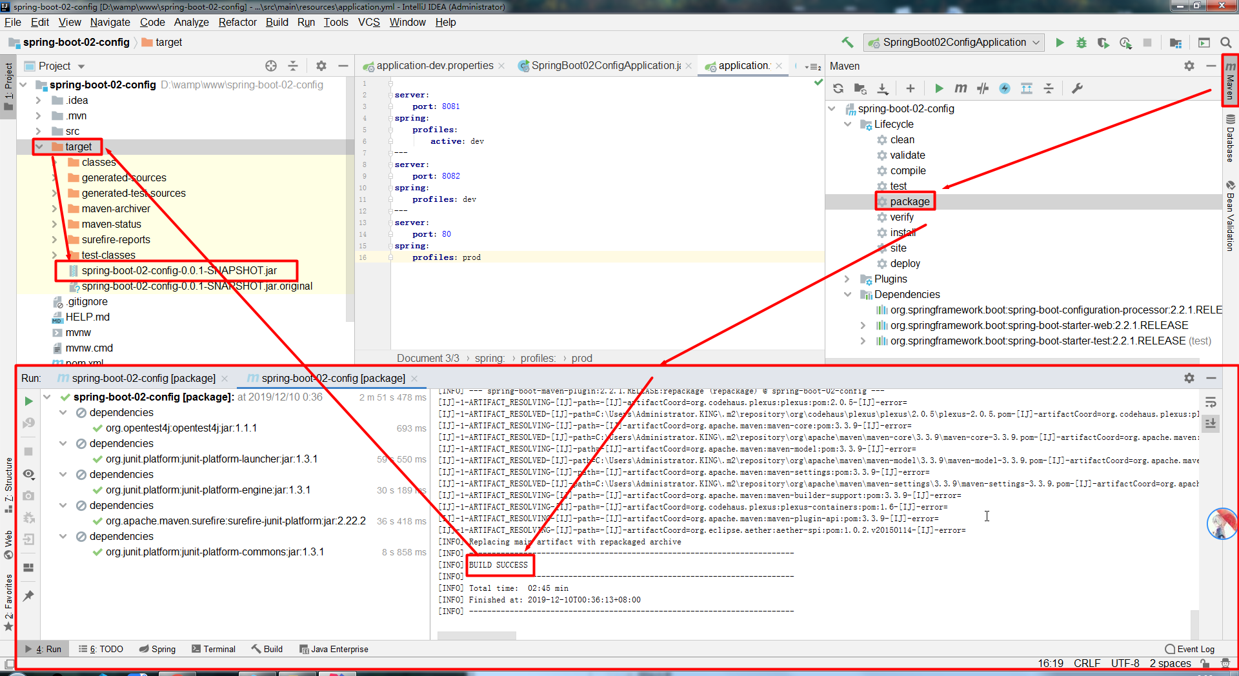Generate sources and update folders in Maven

[860, 88]
